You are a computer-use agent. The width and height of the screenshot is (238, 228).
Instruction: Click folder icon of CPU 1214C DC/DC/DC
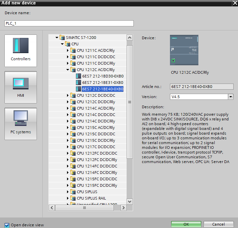point(73,115)
